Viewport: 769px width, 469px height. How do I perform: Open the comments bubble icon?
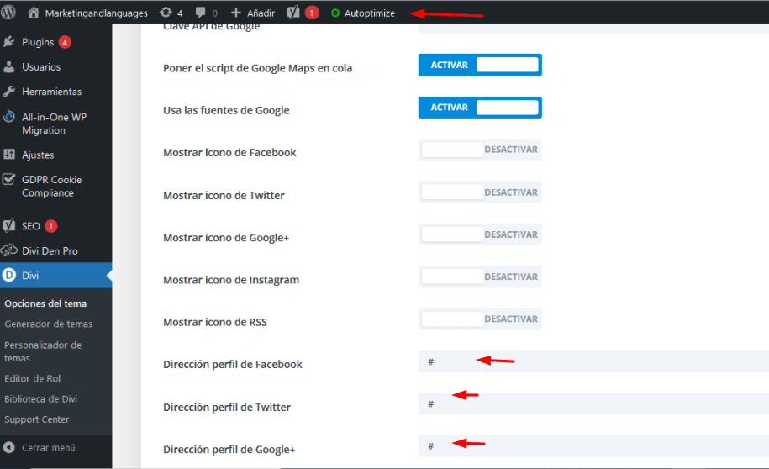tap(200, 13)
